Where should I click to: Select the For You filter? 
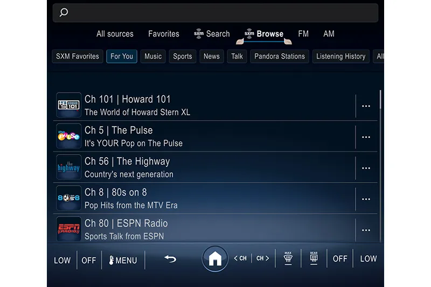(x=121, y=57)
